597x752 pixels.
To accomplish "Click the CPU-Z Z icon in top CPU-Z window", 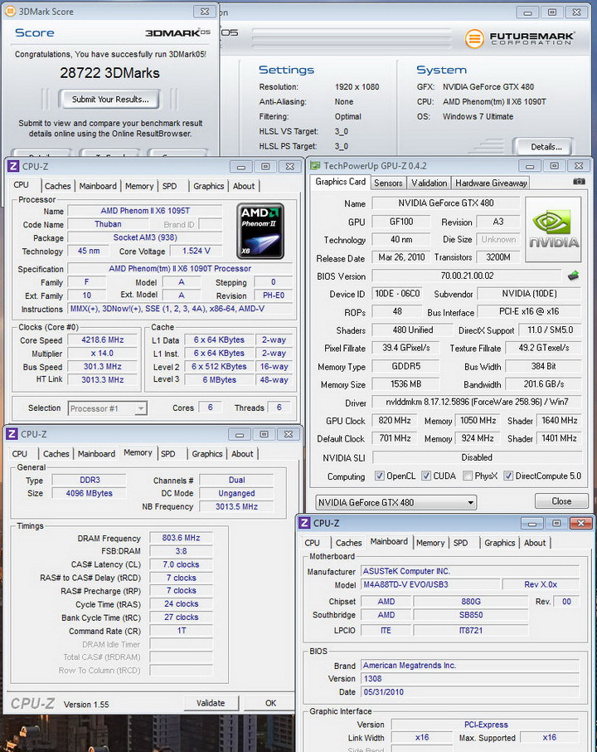I will pos(13,166).
